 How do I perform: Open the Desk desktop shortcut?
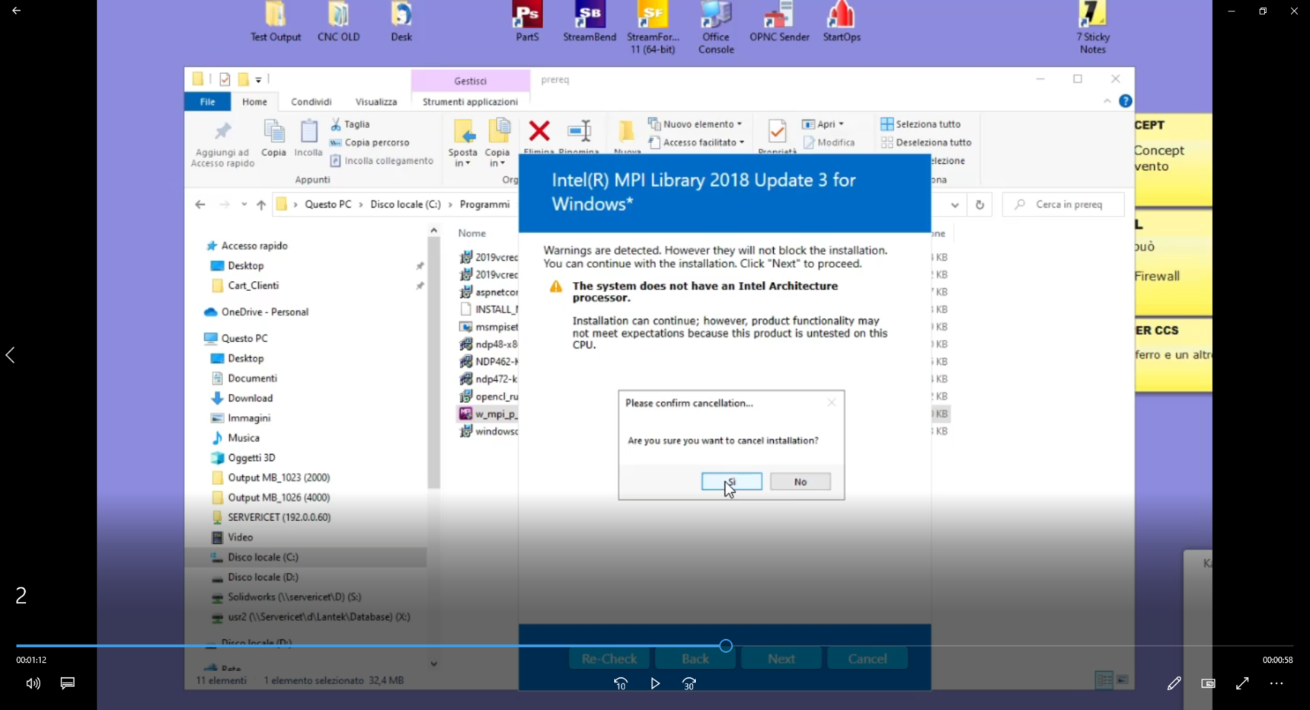401,22
